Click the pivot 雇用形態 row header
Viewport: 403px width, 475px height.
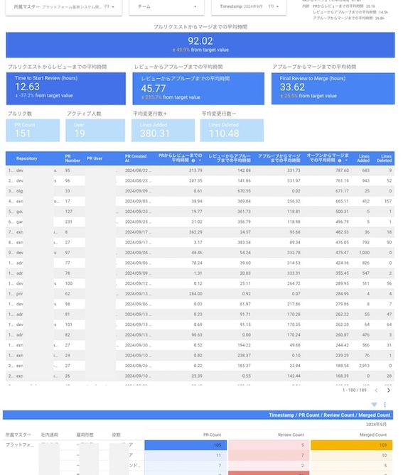pyautogui.click(x=85, y=435)
